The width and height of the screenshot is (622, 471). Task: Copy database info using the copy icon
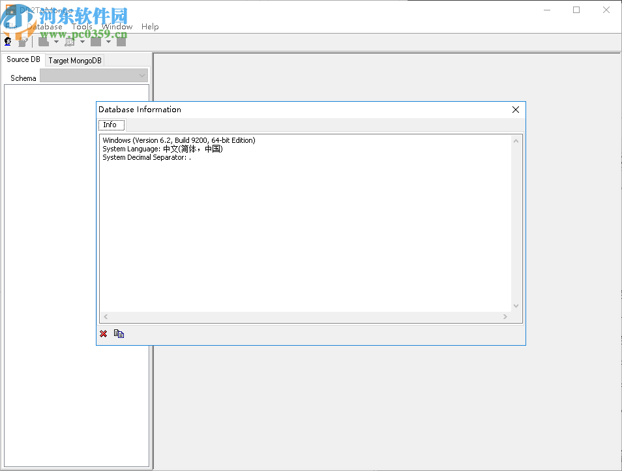click(x=119, y=333)
